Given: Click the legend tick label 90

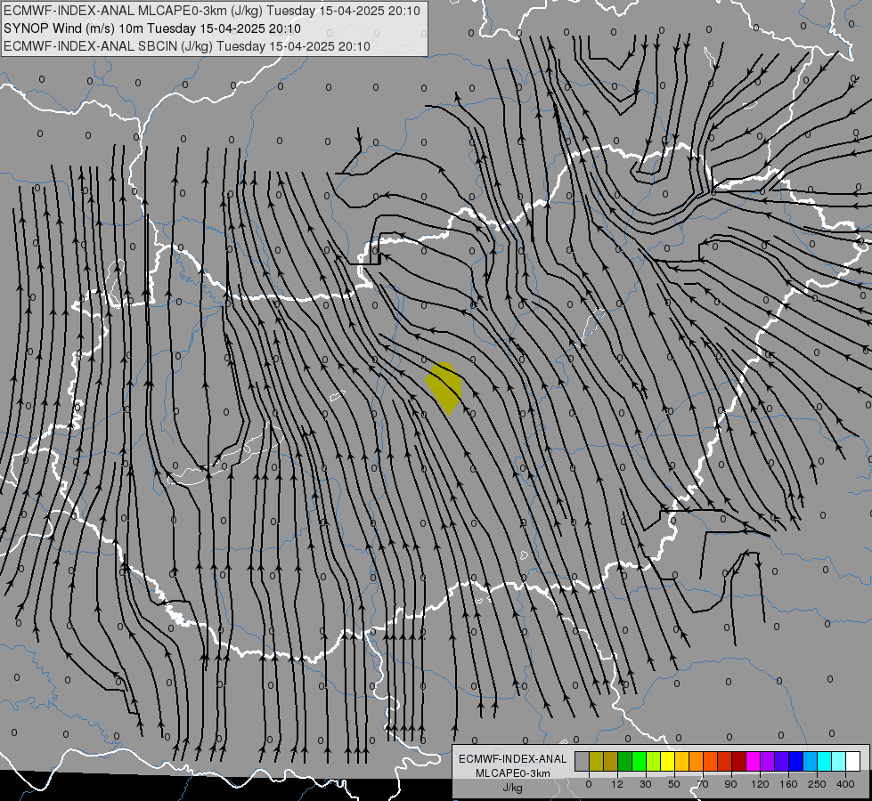Looking at the screenshot, I should coord(730,784).
